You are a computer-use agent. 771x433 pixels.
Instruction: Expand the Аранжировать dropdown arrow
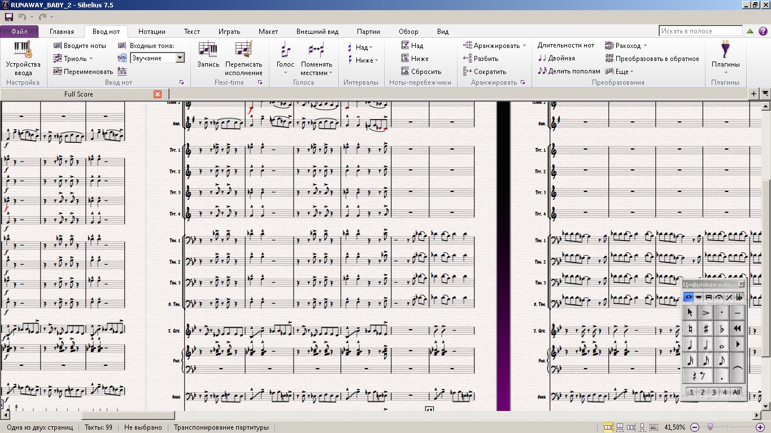pyautogui.click(x=524, y=46)
